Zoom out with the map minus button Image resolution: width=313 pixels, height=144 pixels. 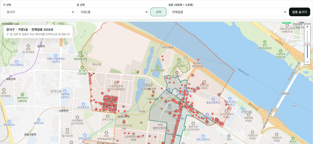click(307, 62)
